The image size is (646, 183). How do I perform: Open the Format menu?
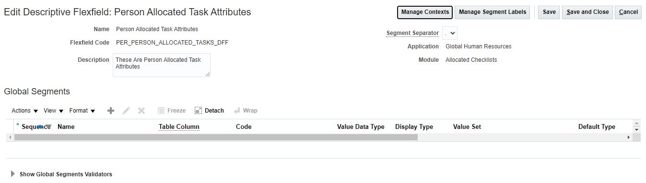pos(82,111)
